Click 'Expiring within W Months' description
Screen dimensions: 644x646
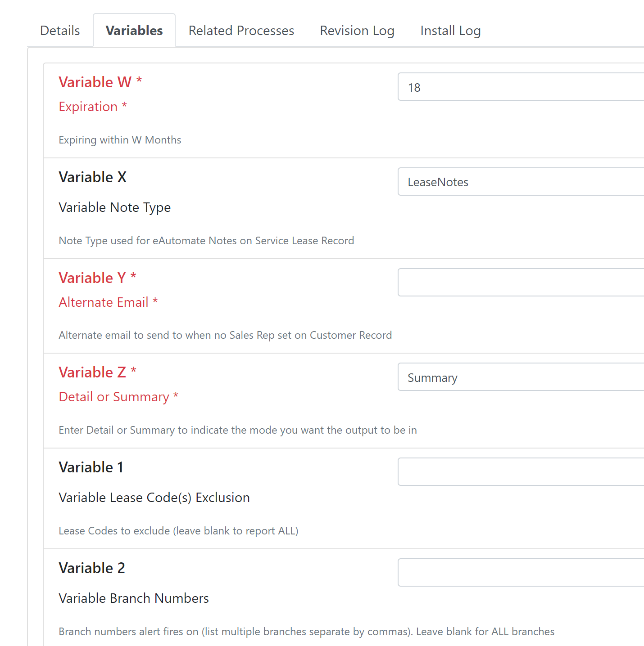[x=120, y=140]
